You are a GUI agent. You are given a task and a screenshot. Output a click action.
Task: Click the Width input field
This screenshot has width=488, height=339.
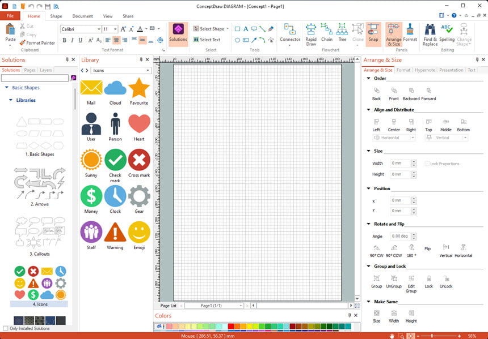[401, 164]
